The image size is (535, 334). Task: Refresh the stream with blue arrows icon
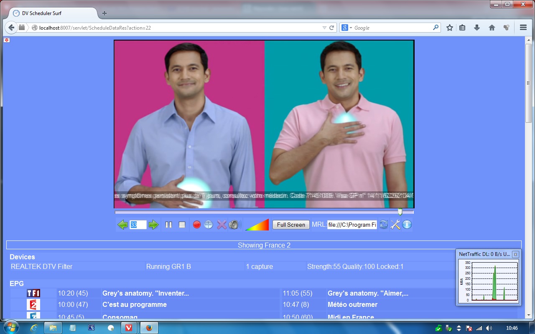click(384, 225)
